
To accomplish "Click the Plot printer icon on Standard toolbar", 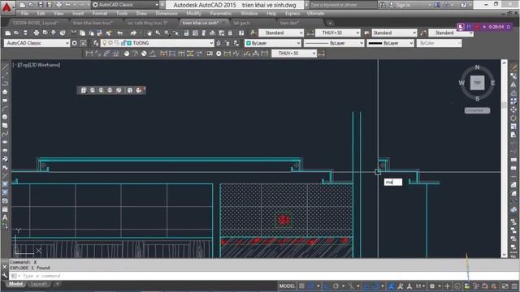I will [36, 32].
